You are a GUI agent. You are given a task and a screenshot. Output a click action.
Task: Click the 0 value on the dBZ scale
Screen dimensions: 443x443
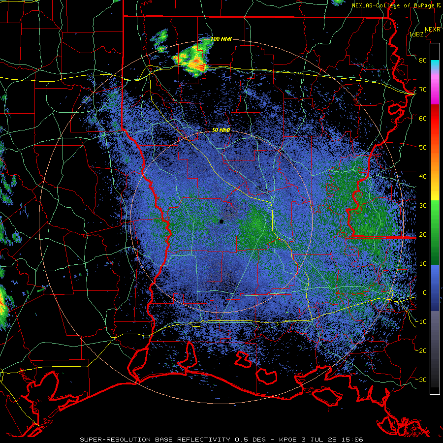tap(425, 293)
